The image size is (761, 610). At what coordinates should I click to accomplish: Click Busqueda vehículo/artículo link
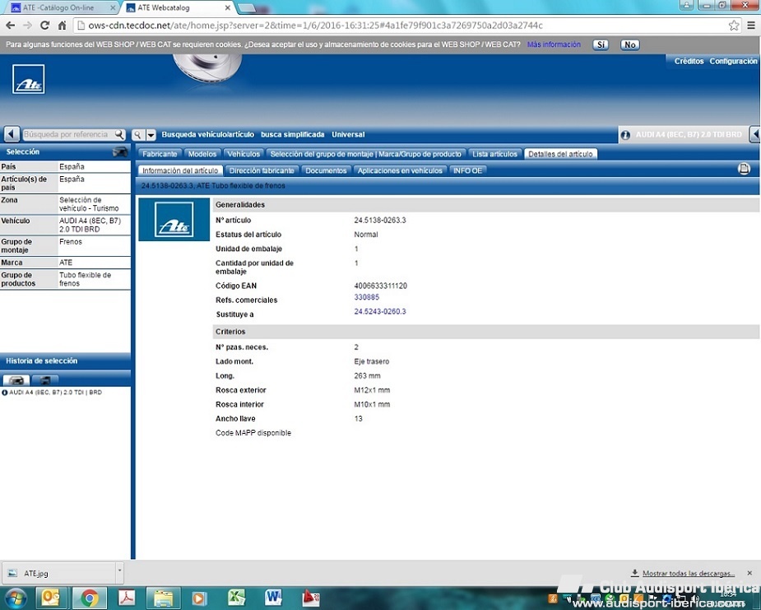[207, 134]
